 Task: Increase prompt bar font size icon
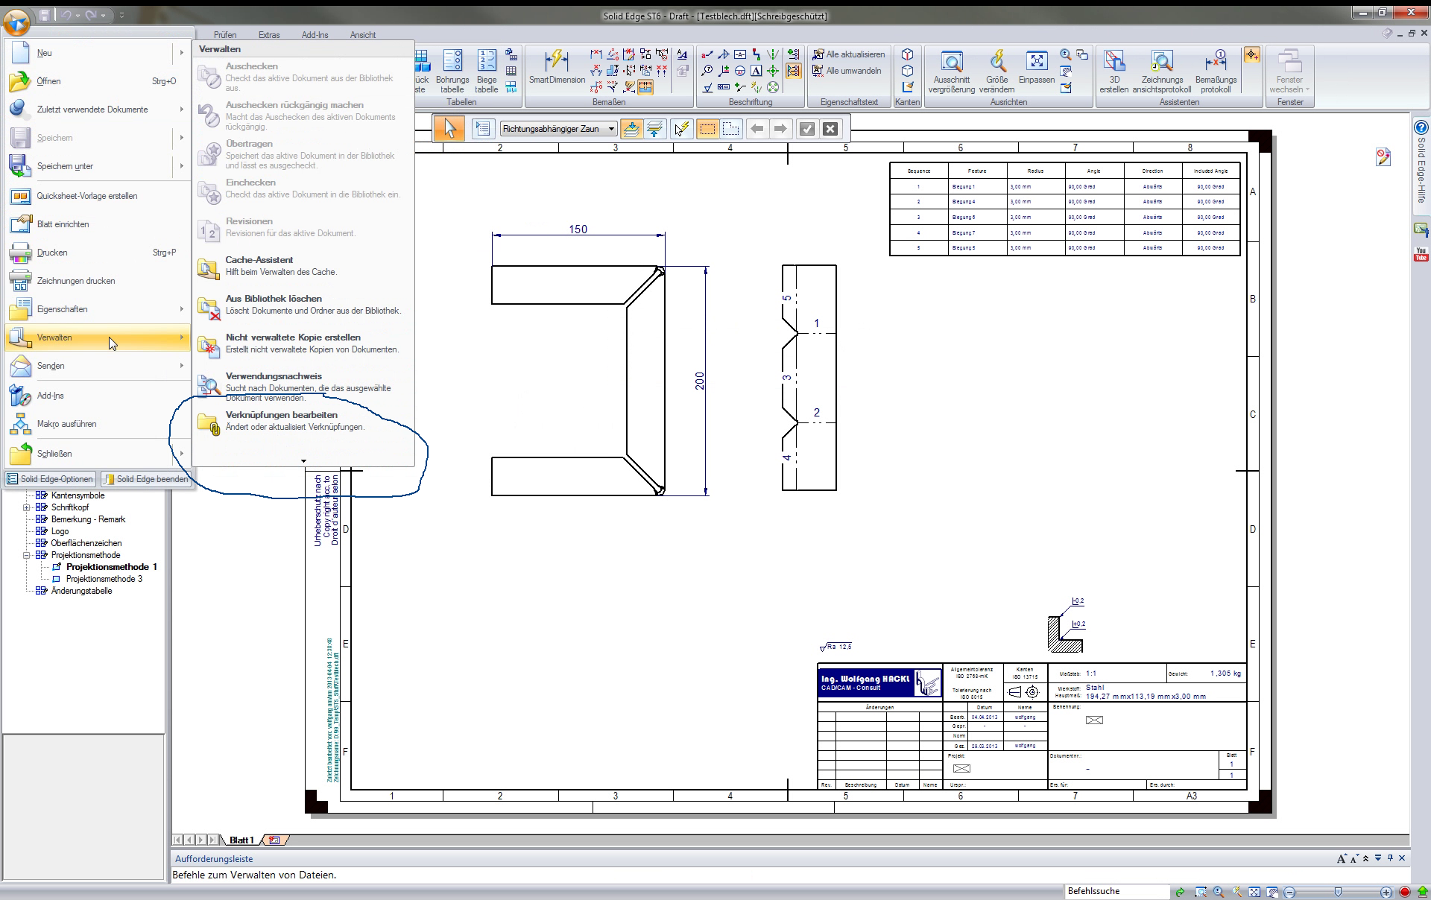[x=1342, y=859]
